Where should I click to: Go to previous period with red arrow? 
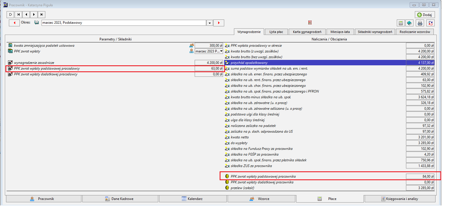tap(14, 23)
